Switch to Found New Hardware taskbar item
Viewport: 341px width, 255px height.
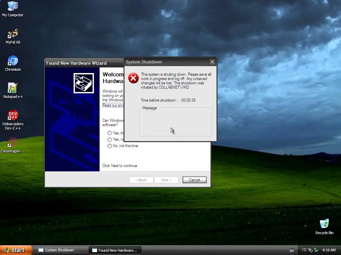[x=115, y=250]
